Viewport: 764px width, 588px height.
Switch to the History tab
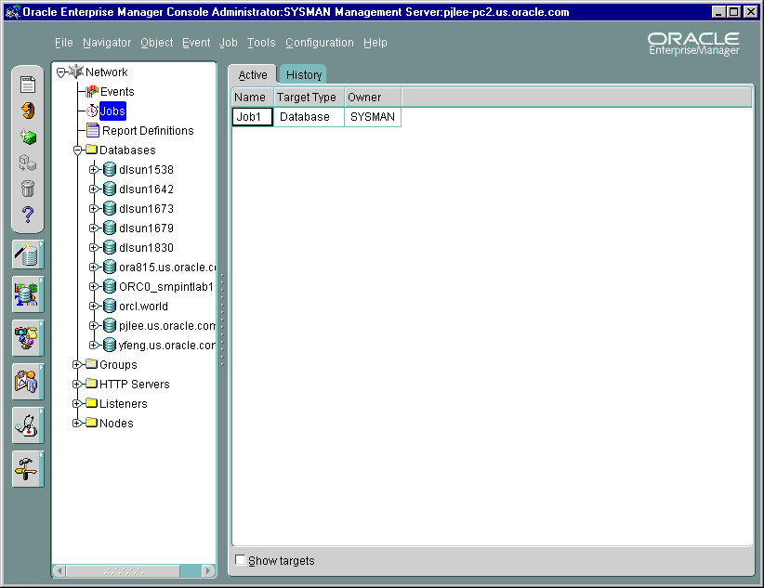click(303, 75)
